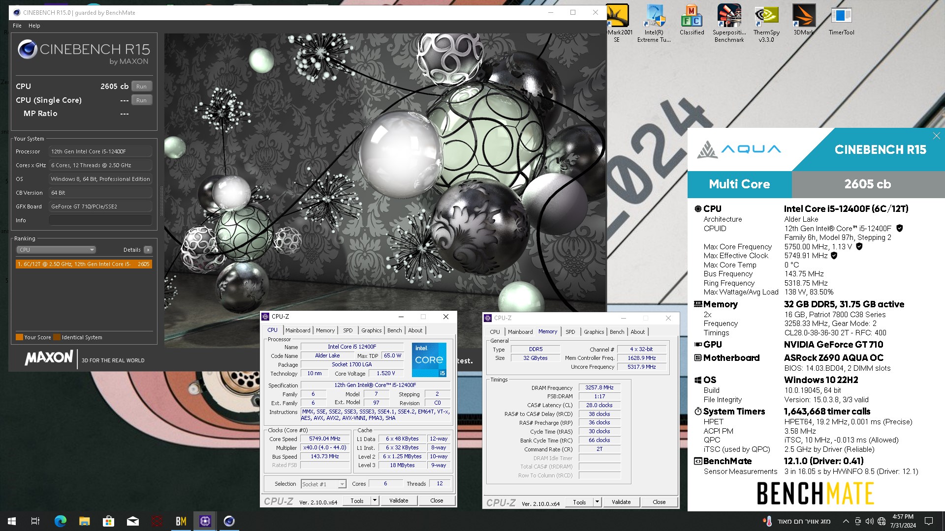Open Bench tab in left CPU-Z window
Viewport: 945px width, 531px height.
394,330
